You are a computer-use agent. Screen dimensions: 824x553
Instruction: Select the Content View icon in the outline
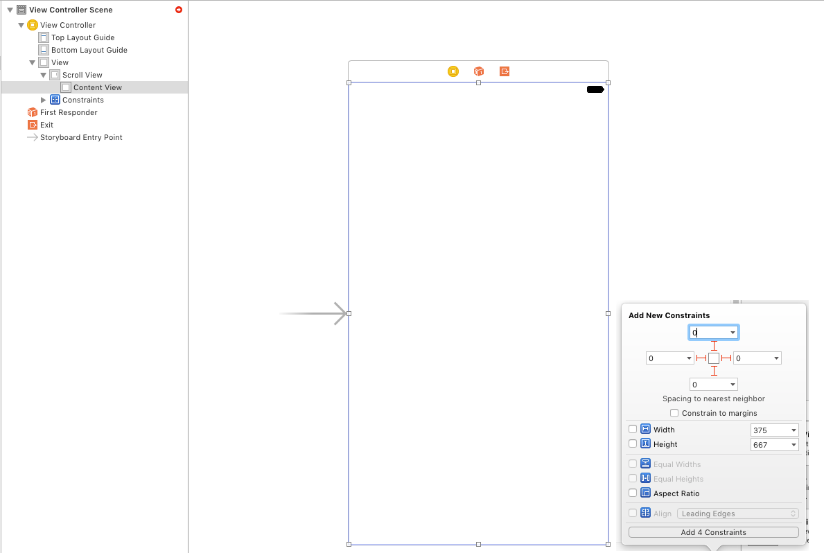coord(64,87)
